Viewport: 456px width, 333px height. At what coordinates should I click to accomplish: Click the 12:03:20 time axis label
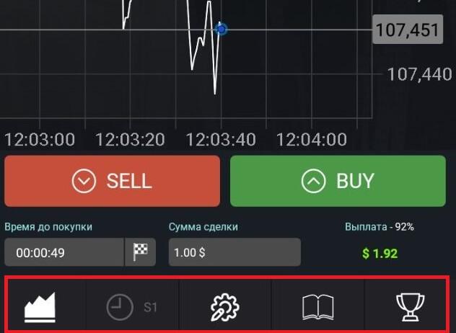tap(130, 138)
